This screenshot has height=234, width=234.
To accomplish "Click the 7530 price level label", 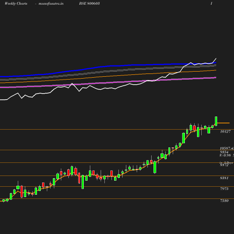I will [224, 201].
